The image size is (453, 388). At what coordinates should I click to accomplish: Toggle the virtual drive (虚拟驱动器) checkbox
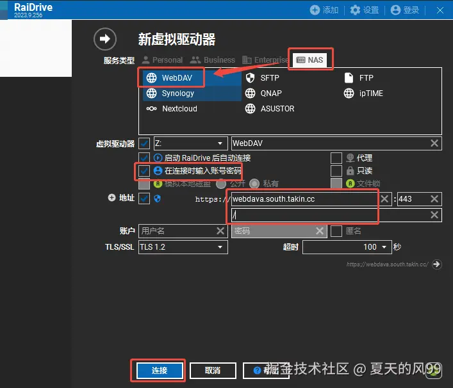click(144, 143)
